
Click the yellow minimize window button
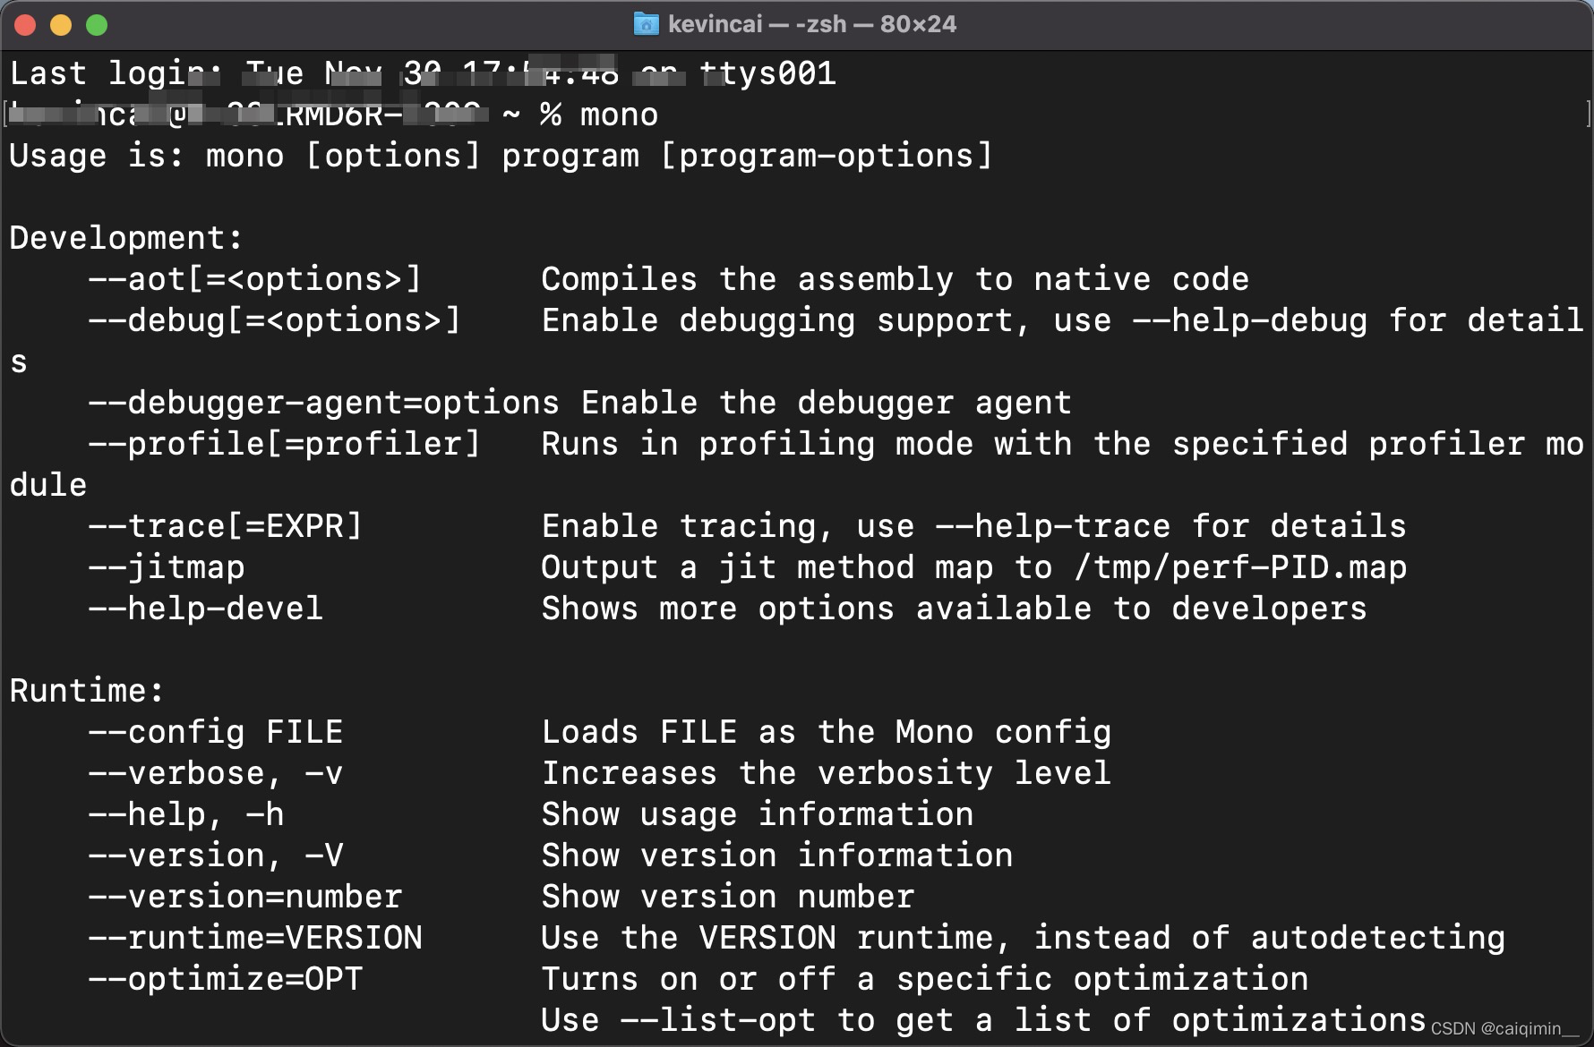[61, 25]
